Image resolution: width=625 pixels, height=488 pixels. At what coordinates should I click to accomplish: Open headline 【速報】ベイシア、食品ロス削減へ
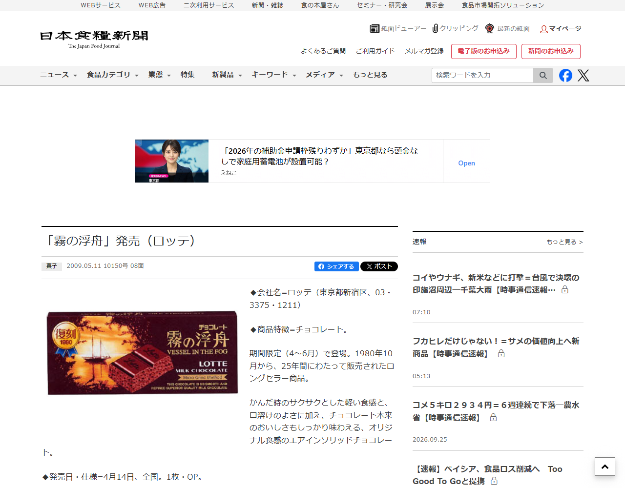tap(487, 475)
